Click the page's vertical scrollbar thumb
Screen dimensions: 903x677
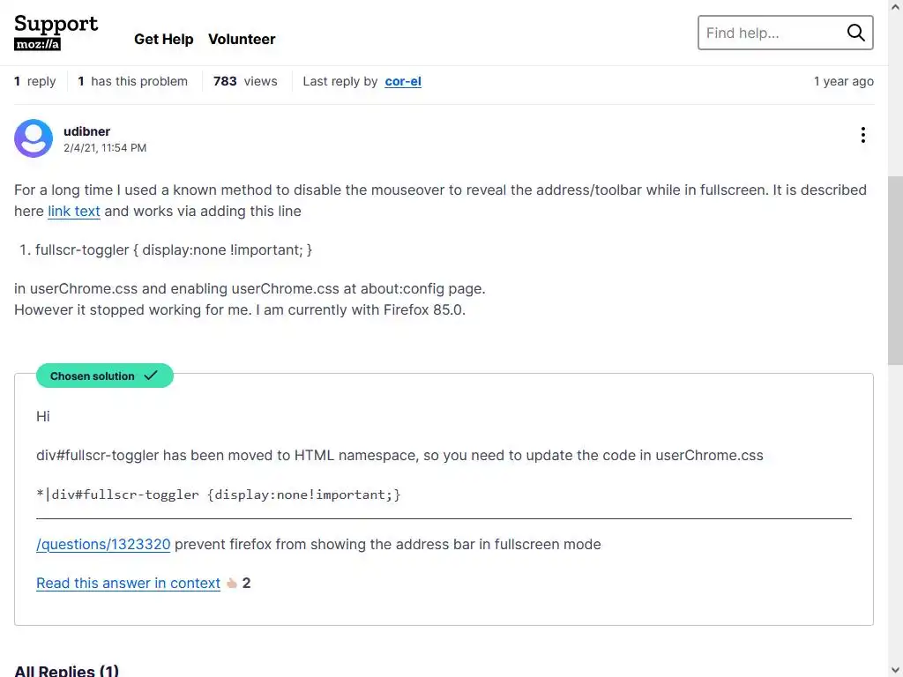(x=895, y=269)
